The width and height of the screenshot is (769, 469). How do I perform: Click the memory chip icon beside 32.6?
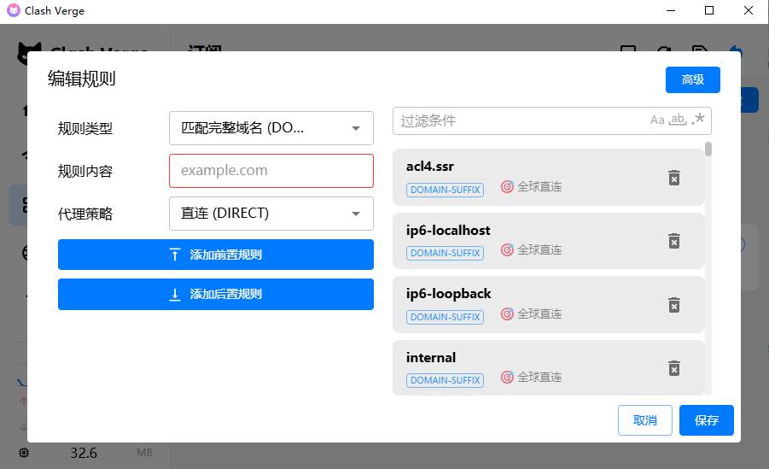tap(24, 453)
